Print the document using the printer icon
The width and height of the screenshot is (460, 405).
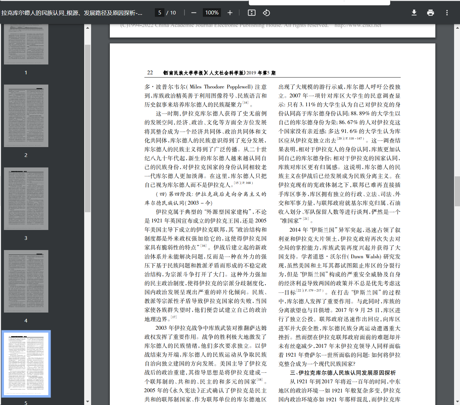[430, 13]
